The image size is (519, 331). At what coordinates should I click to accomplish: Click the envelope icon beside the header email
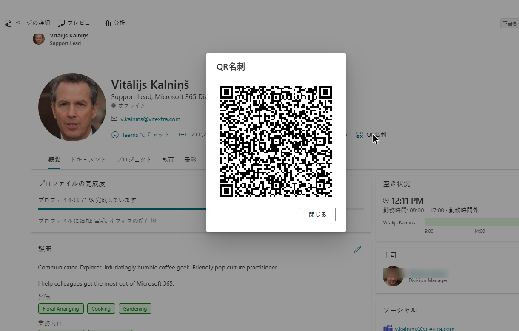click(114, 119)
